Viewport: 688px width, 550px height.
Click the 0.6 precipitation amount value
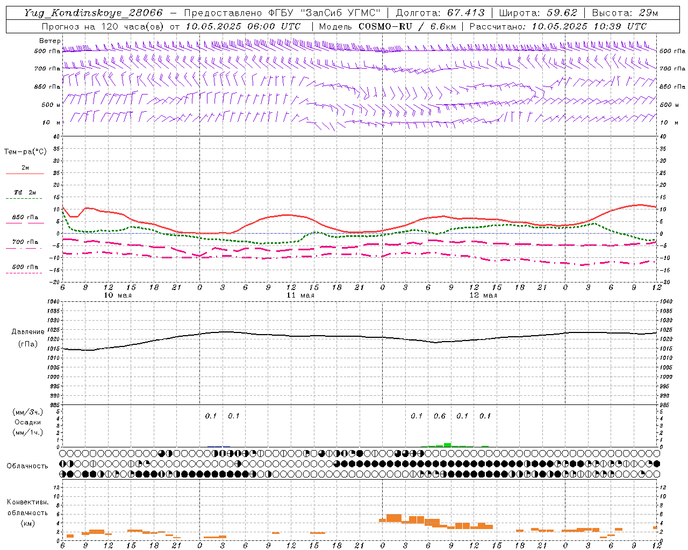[440, 416]
